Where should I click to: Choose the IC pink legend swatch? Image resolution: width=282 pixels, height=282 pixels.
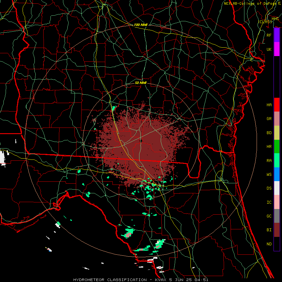tap(277, 202)
